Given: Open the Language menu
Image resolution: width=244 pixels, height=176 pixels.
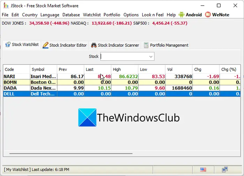Looking at the screenshot, I should [x=50, y=15].
